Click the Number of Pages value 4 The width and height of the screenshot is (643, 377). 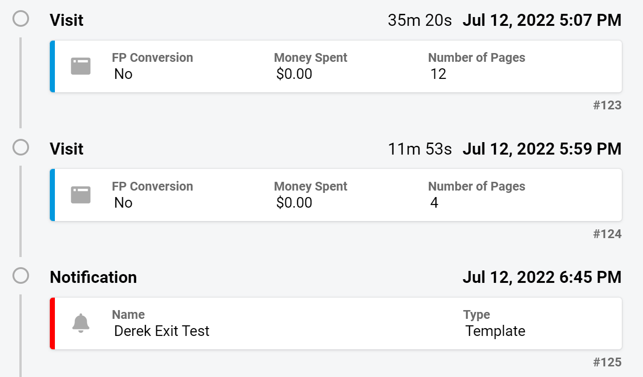pyautogui.click(x=434, y=203)
